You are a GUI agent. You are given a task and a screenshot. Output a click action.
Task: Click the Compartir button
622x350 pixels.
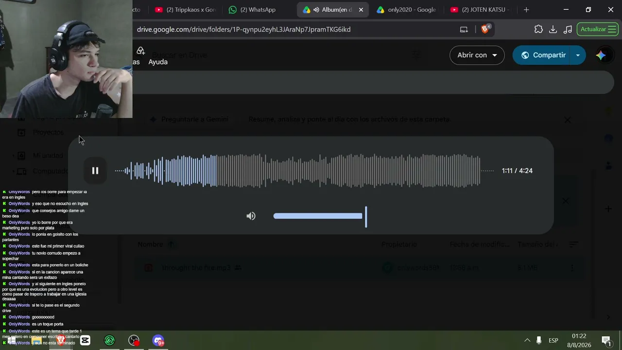pyautogui.click(x=543, y=55)
